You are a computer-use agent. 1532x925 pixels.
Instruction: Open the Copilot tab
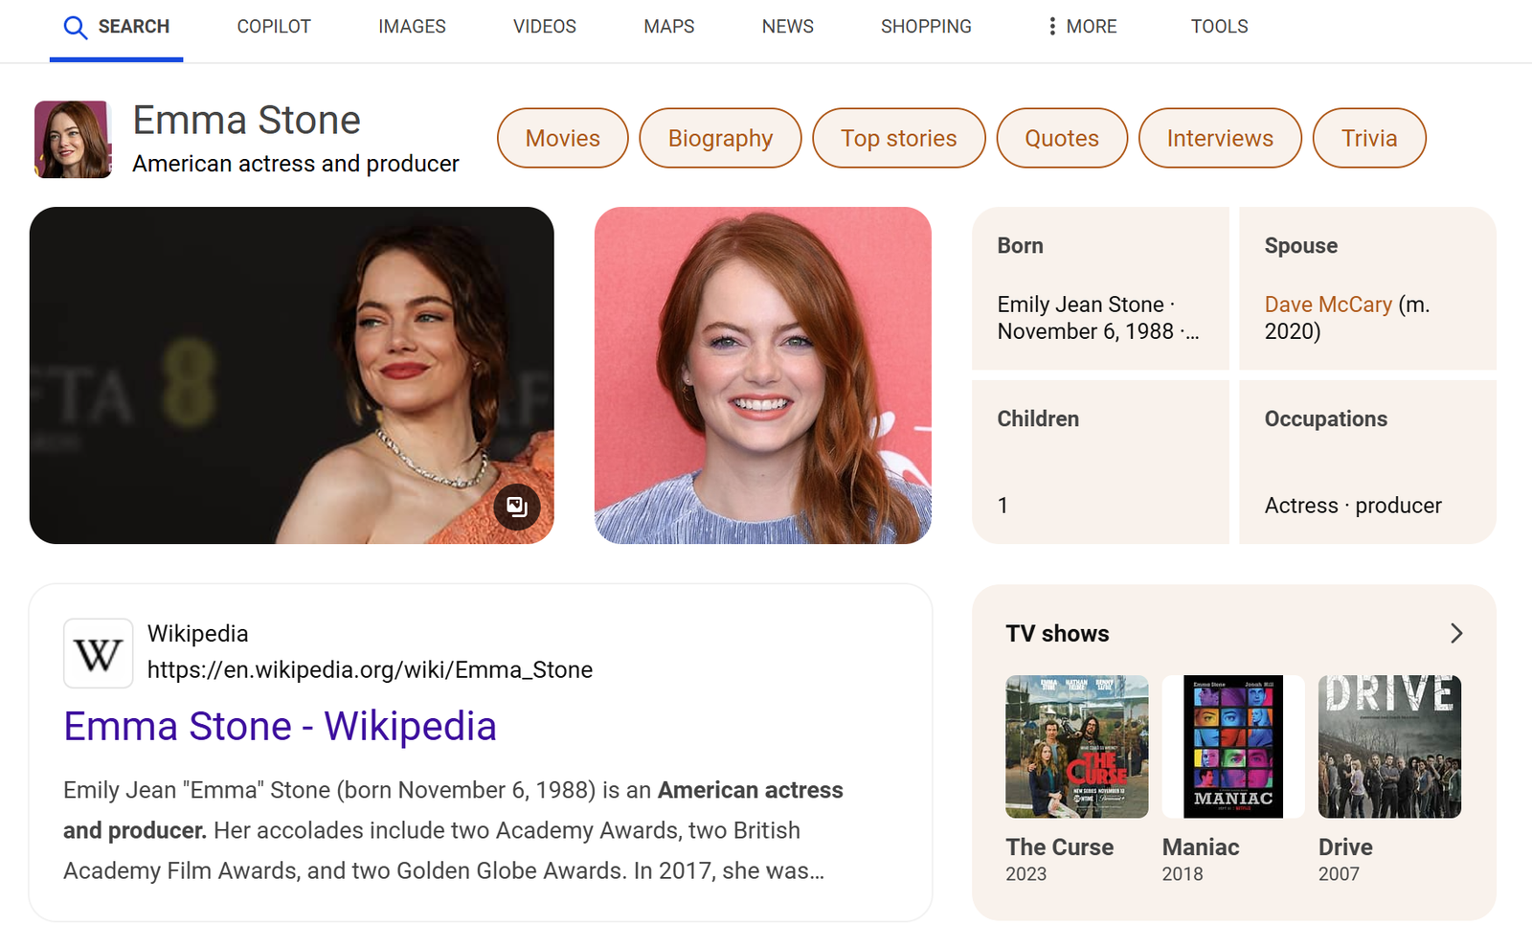point(274,27)
